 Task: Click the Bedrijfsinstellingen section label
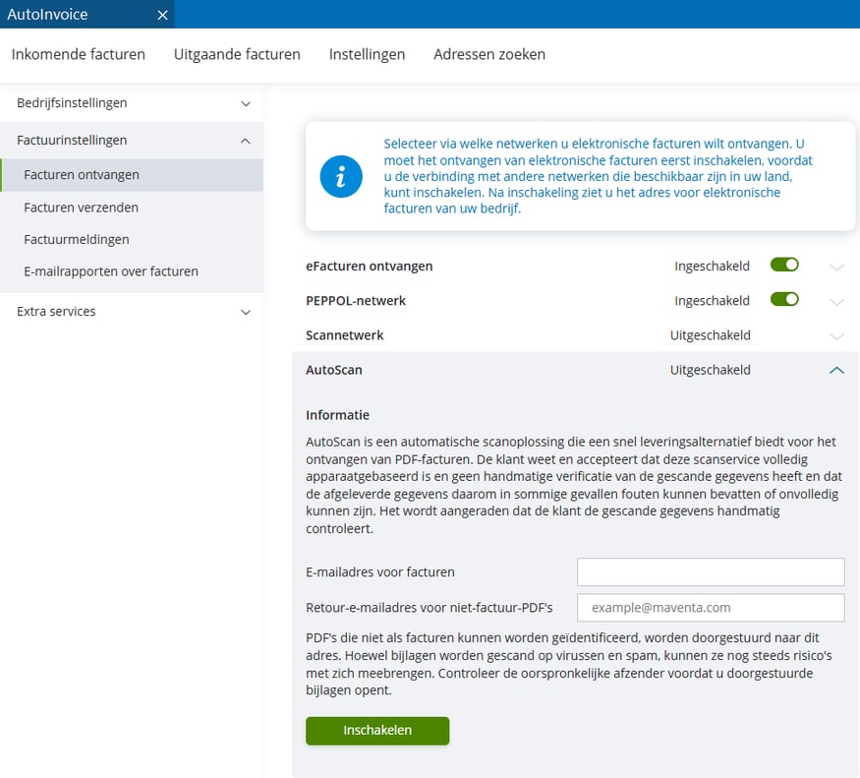[x=72, y=102]
